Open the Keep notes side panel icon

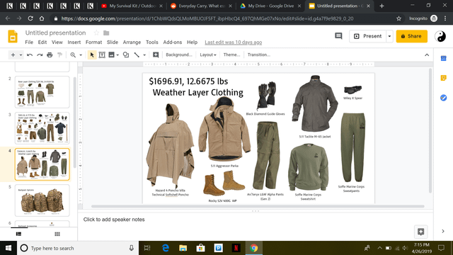pyautogui.click(x=444, y=78)
